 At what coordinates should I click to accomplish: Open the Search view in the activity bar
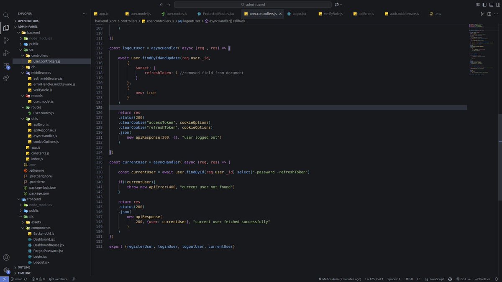pos(6,15)
